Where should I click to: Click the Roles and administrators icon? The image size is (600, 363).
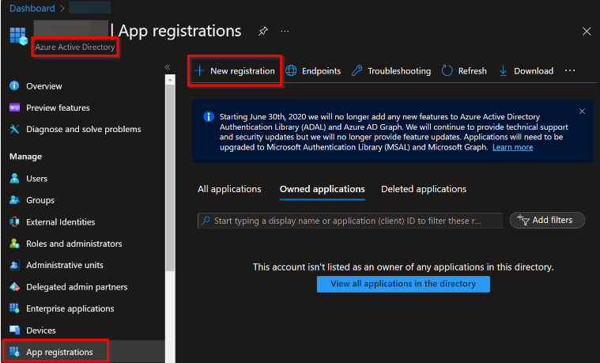[x=14, y=244]
